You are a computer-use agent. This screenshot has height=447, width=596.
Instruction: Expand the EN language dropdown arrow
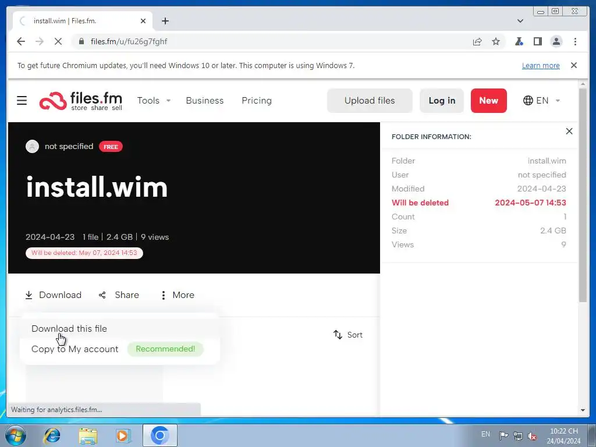[x=558, y=101]
